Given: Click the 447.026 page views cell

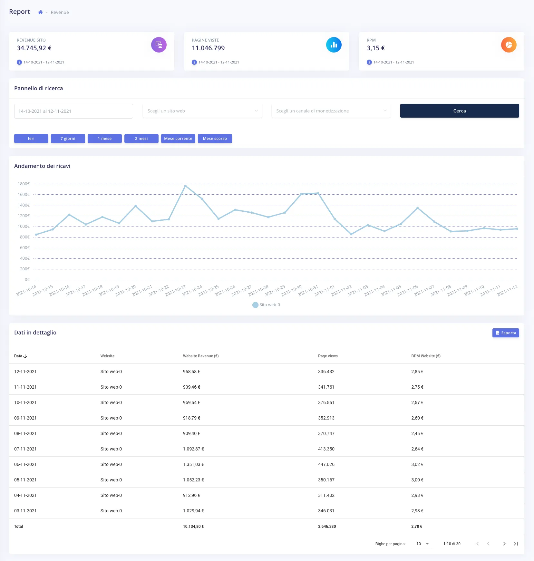Looking at the screenshot, I should [326, 464].
